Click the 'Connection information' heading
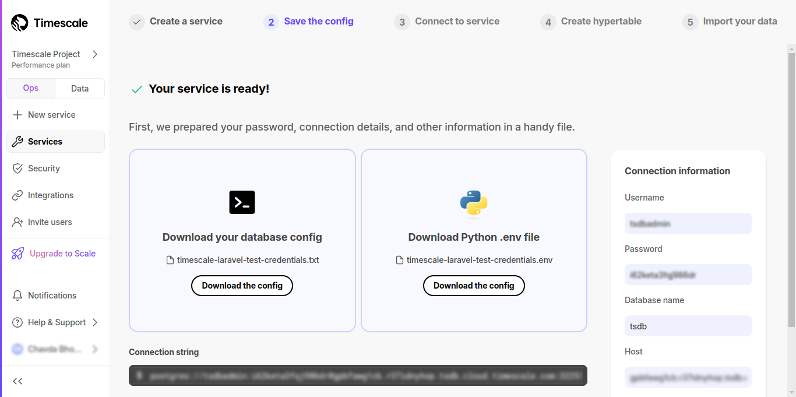 [x=677, y=171]
